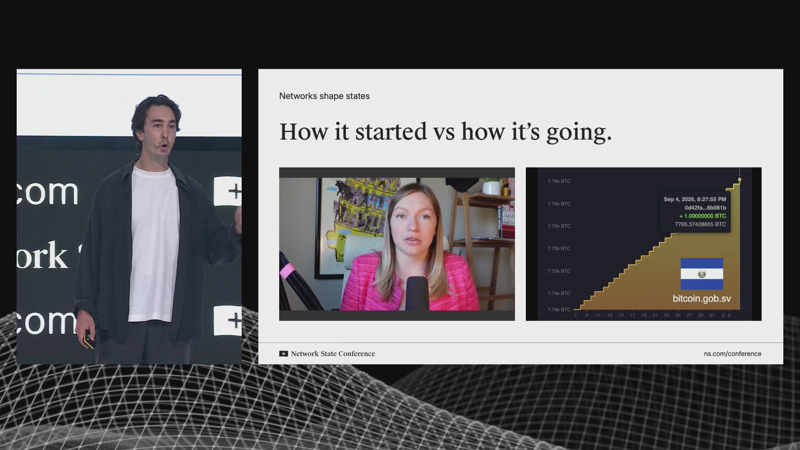Click the '7765.37428655 BTC' total value
This screenshot has width=800, height=450.
pos(700,224)
